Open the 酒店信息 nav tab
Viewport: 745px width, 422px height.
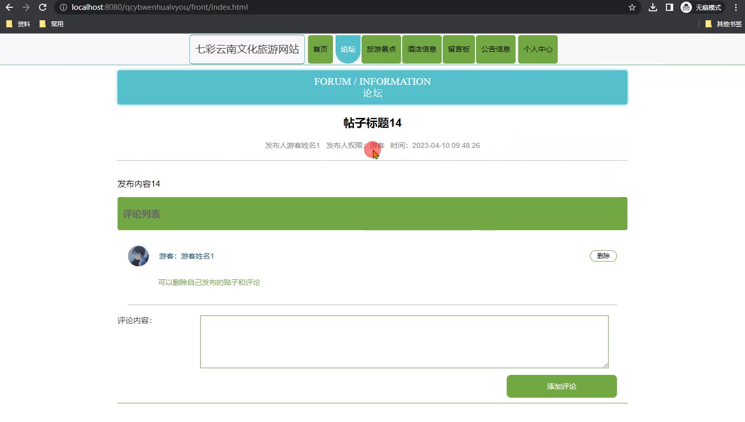(x=422, y=49)
